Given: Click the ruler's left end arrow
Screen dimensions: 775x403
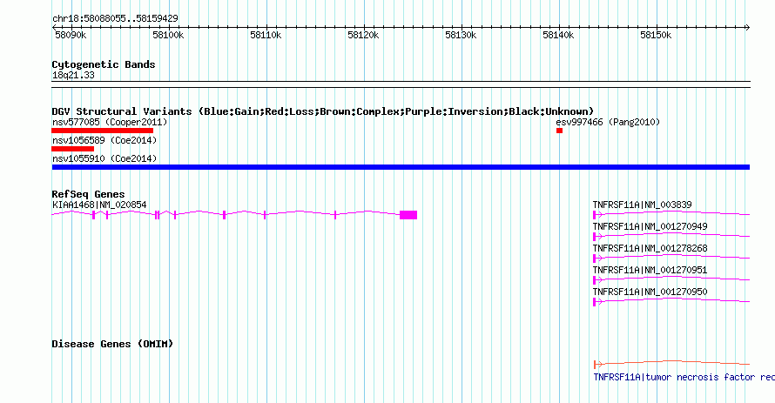Looking at the screenshot, I should (x=54, y=28).
